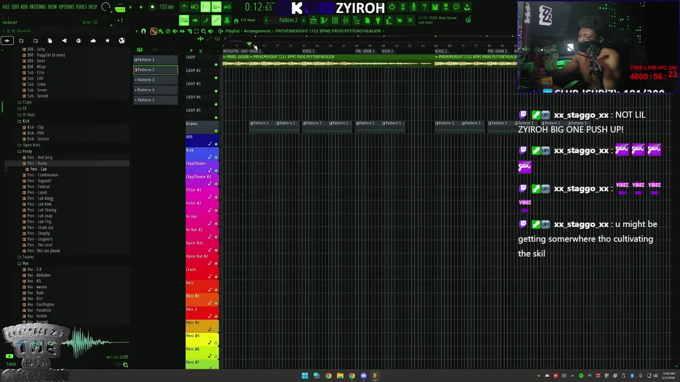Mute the LOOP #2 track
Viewport: 680px width, 382px height.
[216, 78]
